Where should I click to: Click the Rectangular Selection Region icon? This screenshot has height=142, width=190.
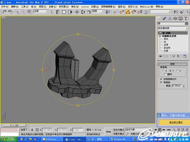[64, 12]
